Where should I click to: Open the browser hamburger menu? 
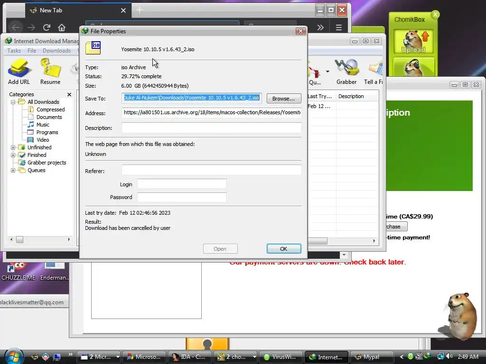pyautogui.click(x=339, y=27)
